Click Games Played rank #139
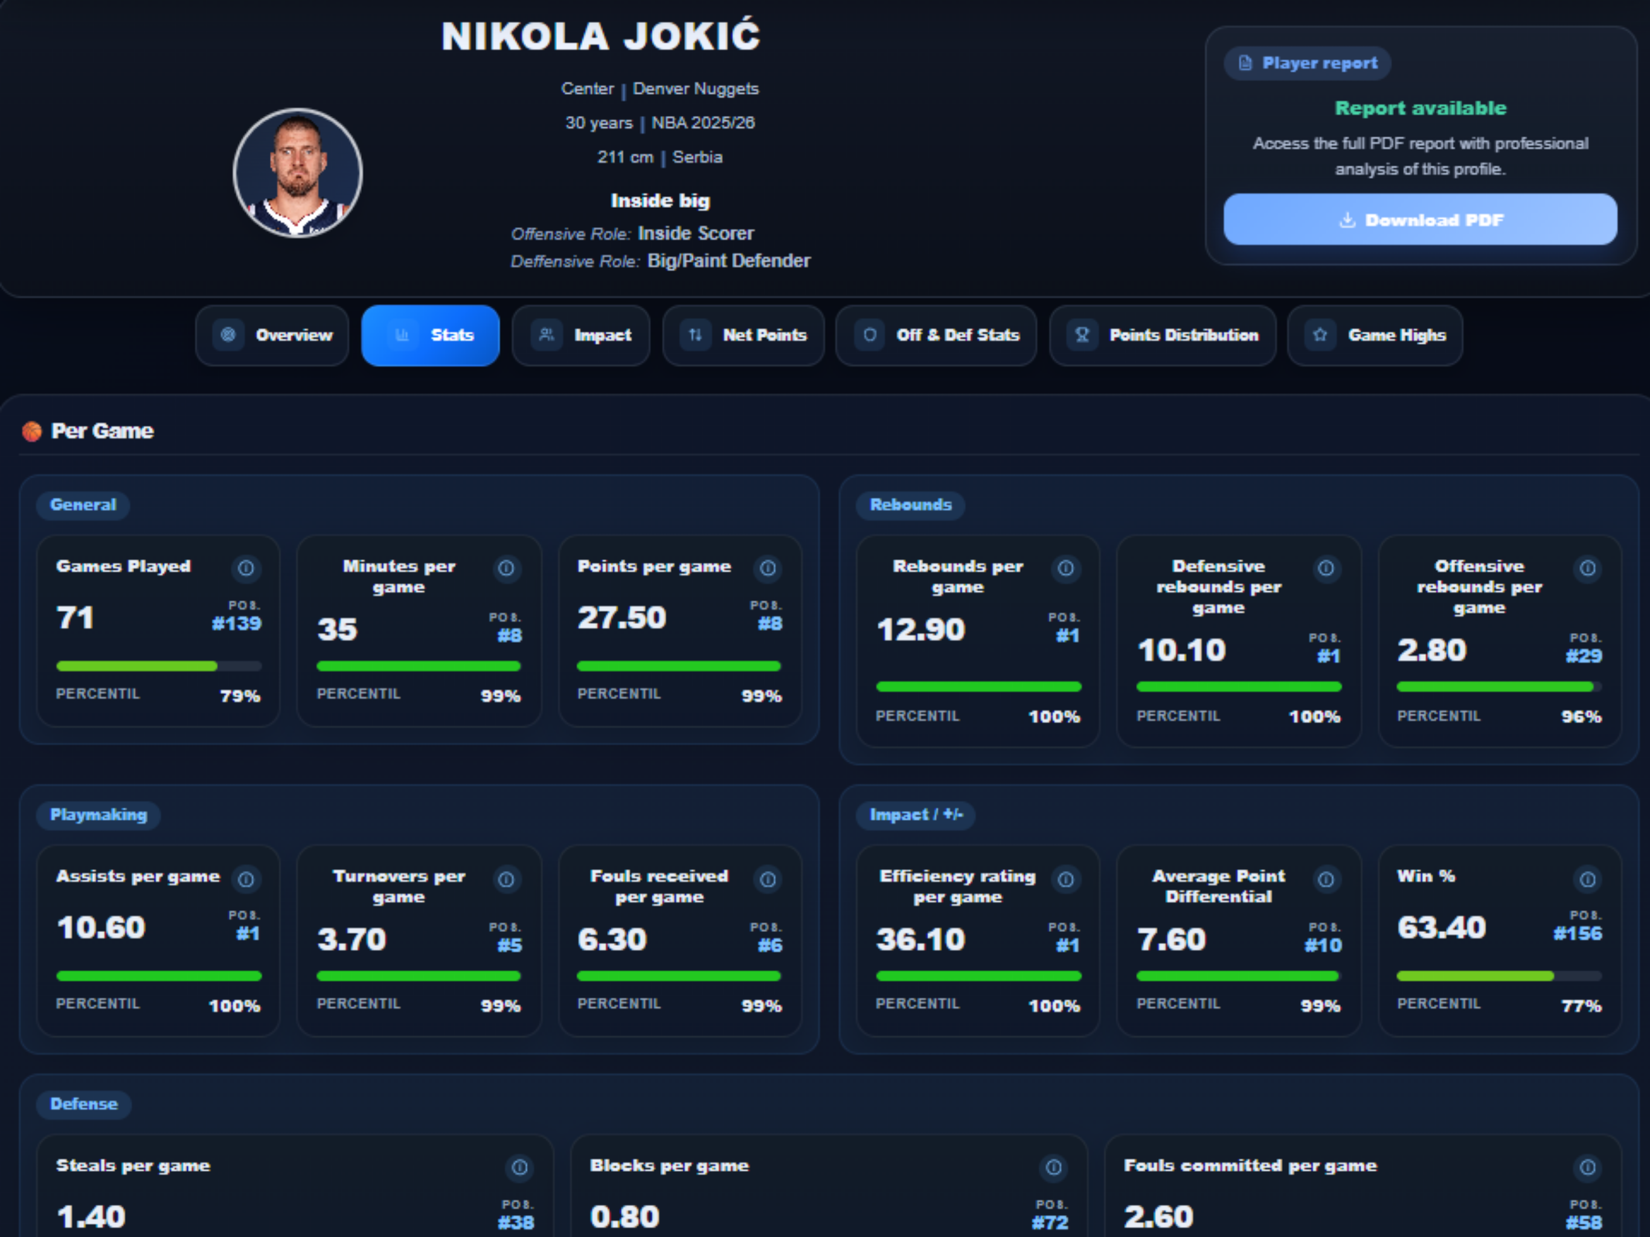The height and width of the screenshot is (1237, 1650). 237,624
